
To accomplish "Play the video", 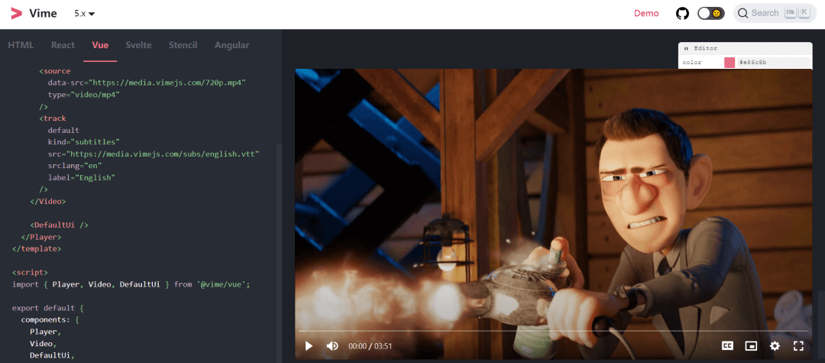I will pyautogui.click(x=309, y=345).
